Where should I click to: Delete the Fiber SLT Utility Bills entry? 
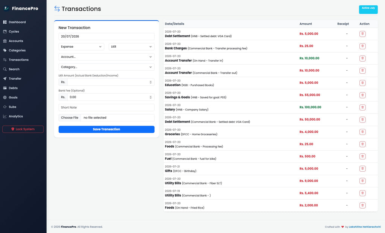tap(362, 181)
